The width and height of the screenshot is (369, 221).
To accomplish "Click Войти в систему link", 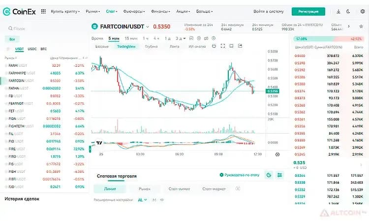I will coord(269,11).
